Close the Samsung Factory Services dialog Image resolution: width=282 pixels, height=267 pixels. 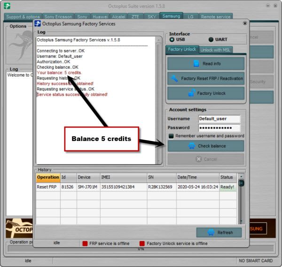(x=245, y=24)
